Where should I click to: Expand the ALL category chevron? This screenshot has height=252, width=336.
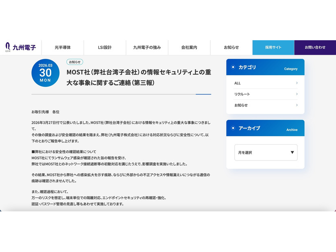[x=297, y=83]
